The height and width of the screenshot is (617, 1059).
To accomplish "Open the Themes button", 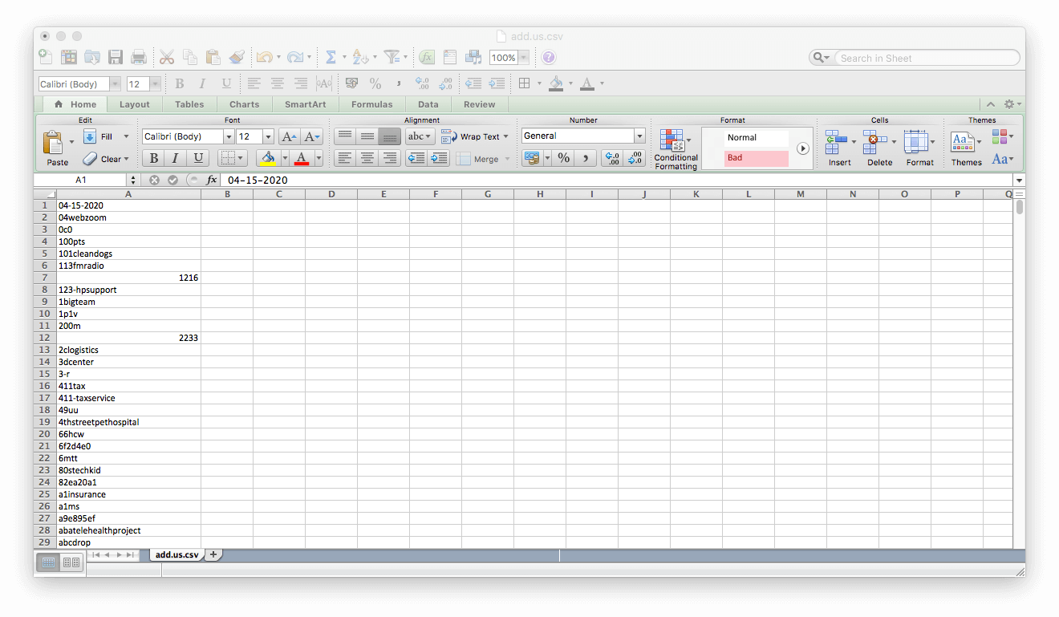I will pos(966,148).
